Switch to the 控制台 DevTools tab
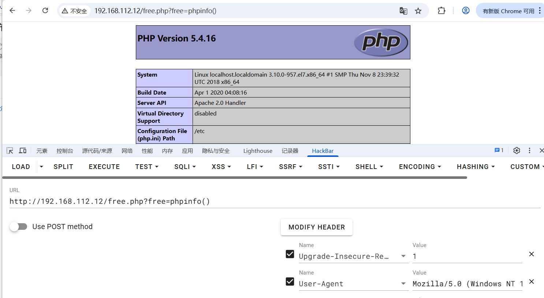 point(65,151)
